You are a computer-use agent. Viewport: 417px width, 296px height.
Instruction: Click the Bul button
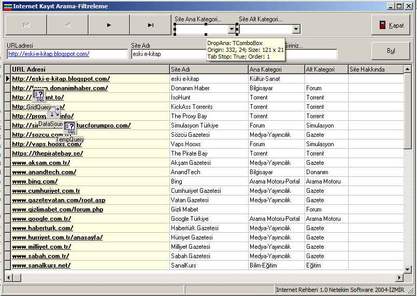point(391,51)
